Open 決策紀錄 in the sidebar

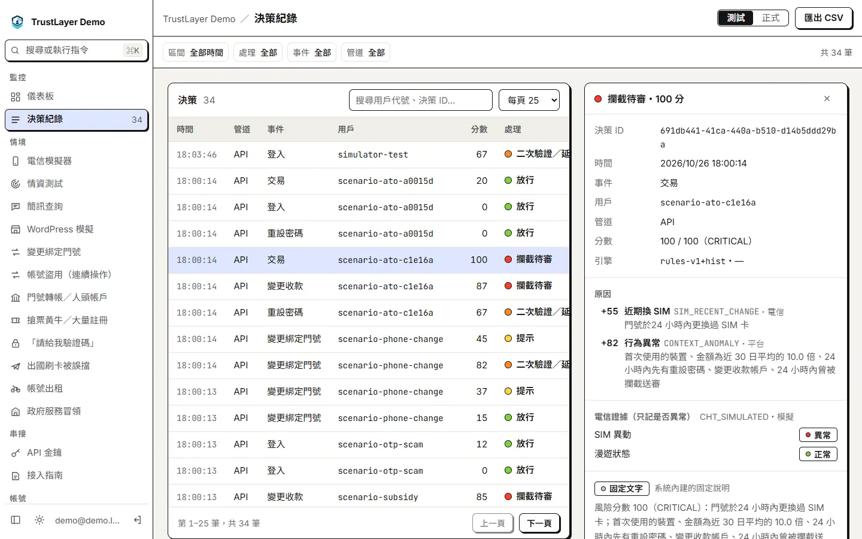(77, 119)
